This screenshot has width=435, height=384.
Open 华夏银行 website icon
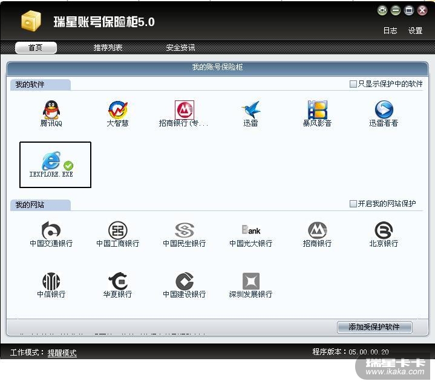(x=117, y=281)
